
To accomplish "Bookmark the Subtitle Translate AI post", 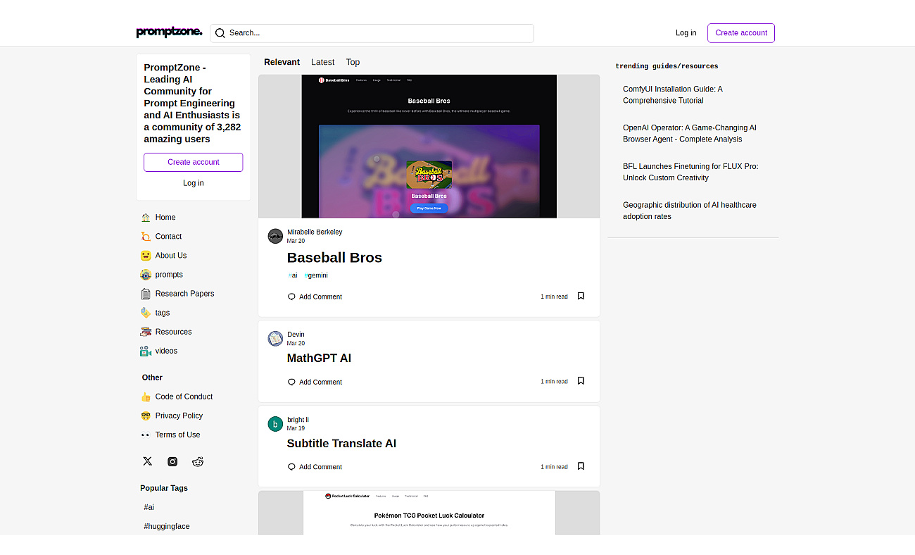I will coord(581,466).
